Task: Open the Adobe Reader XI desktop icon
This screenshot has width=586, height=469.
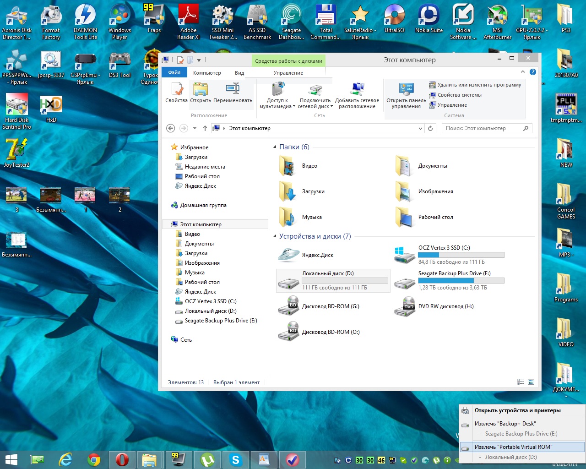Action: [188, 22]
